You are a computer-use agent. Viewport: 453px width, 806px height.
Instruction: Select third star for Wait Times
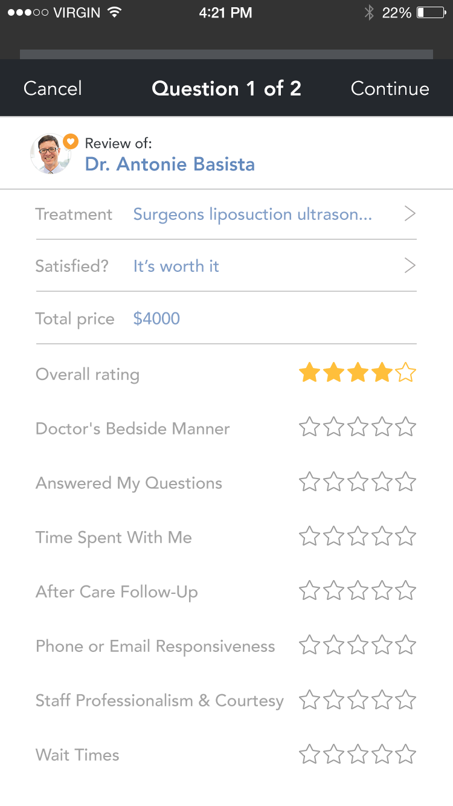click(358, 755)
